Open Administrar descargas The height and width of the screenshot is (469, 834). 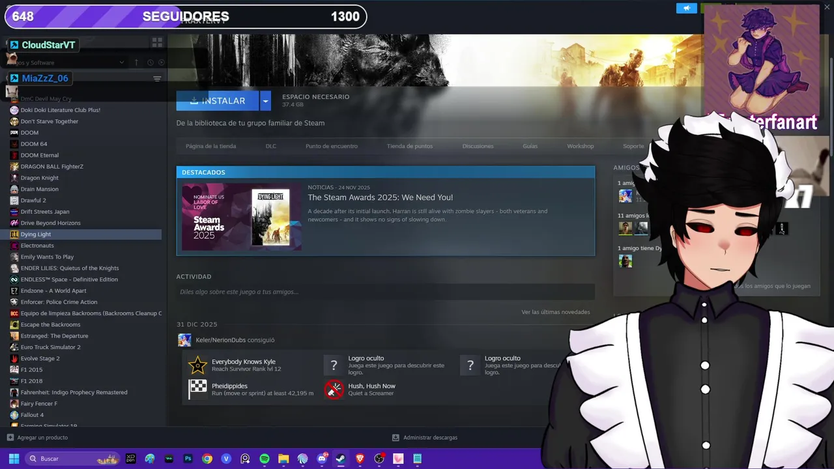coord(425,438)
